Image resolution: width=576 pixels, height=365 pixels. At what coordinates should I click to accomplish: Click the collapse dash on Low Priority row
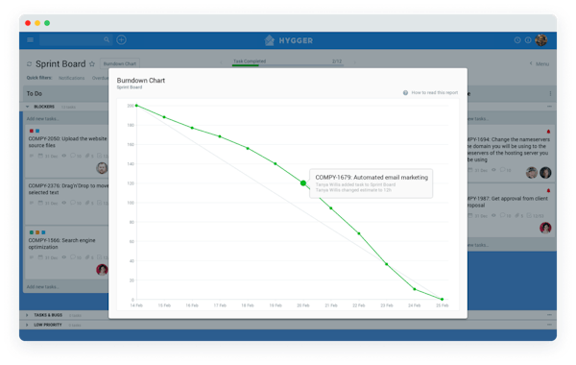pyautogui.click(x=549, y=325)
